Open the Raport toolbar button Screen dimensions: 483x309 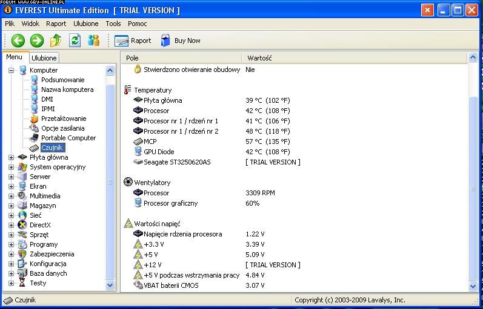(x=133, y=41)
